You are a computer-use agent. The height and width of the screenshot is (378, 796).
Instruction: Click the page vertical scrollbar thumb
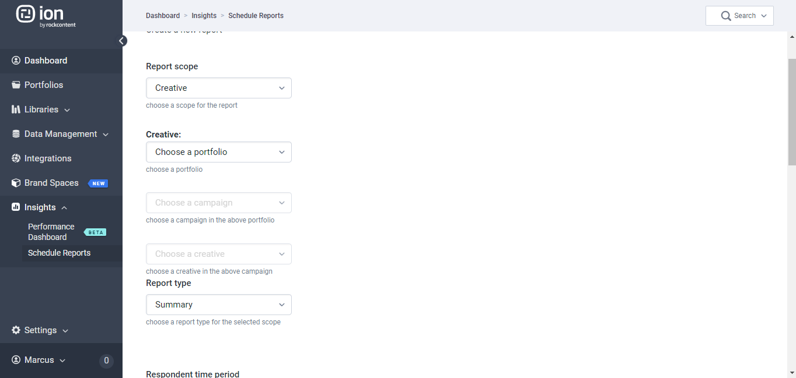click(792, 112)
